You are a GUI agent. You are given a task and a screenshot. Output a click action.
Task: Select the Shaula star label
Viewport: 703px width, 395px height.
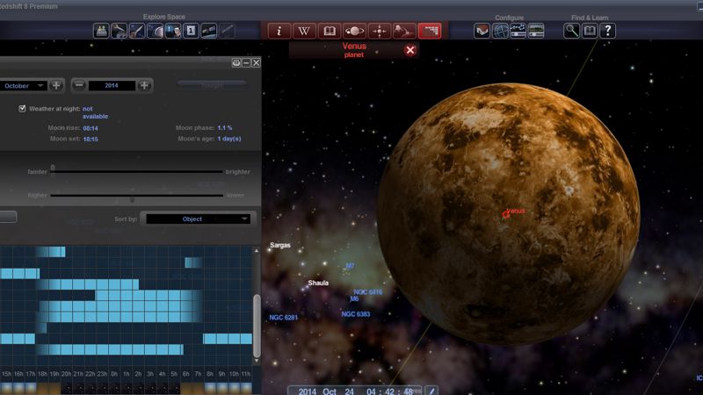[x=318, y=283]
